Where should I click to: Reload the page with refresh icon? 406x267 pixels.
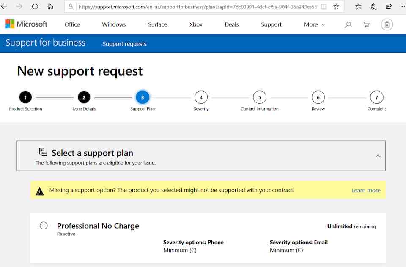pos(35,6)
